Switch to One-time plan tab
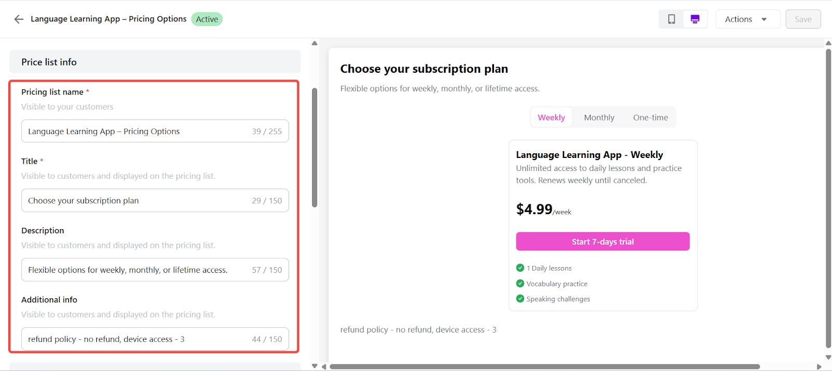Viewport: 832px width, 371px height. (651, 117)
